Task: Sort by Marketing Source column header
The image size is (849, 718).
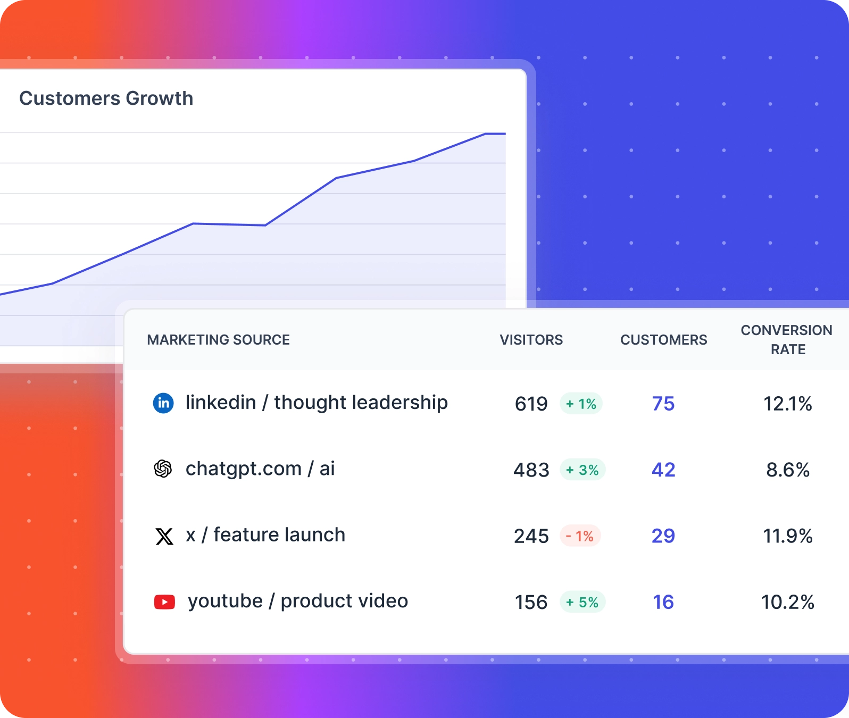Action: [218, 340]
